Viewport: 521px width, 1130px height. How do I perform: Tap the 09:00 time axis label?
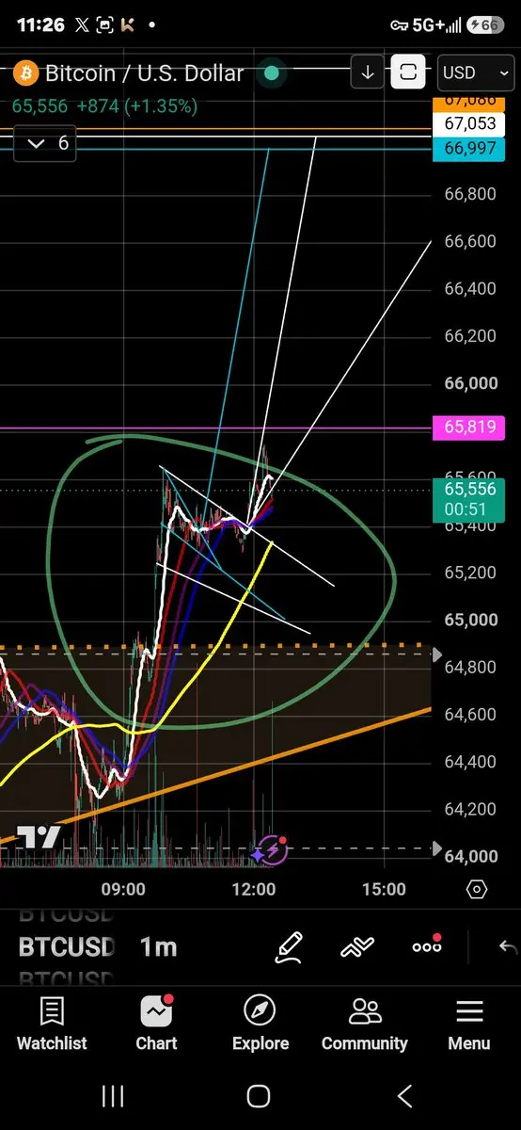[x=123, y=889]
